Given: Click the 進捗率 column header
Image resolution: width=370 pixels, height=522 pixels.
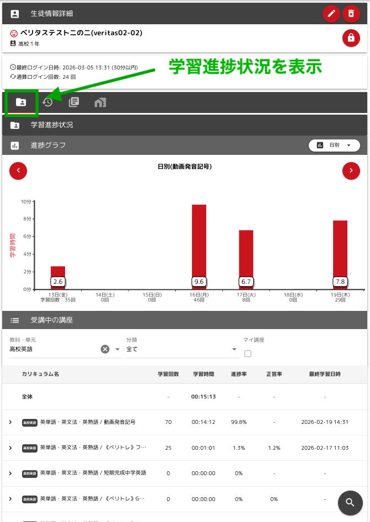Looking at the screenshot, I should click(x=239, y=374).
